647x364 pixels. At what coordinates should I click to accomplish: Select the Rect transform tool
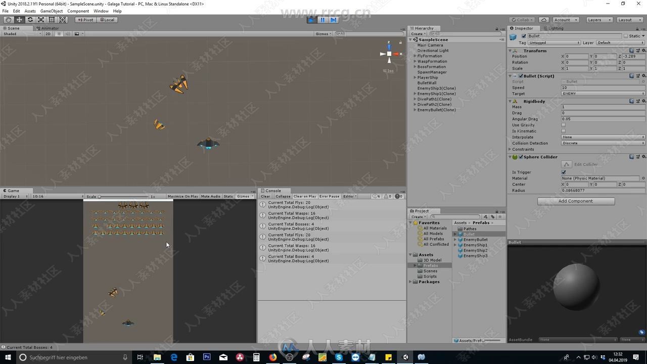52,20
